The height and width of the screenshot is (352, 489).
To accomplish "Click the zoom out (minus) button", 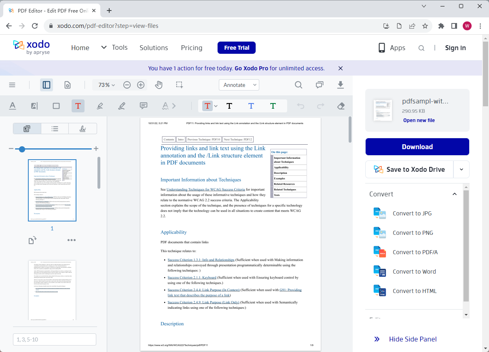I will point(127,85).
